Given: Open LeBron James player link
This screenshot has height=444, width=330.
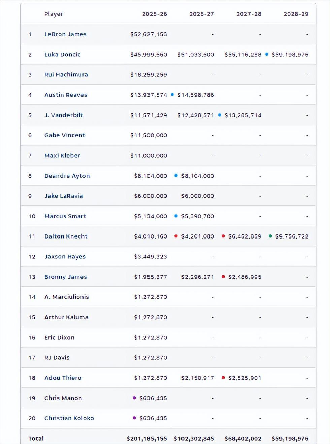Looking at the screenshot, I should [65, 34].
